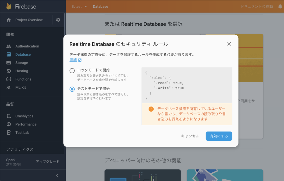284x181 pixels.
Task: Click the Spark plan label
Action: (x=11, y=160)
